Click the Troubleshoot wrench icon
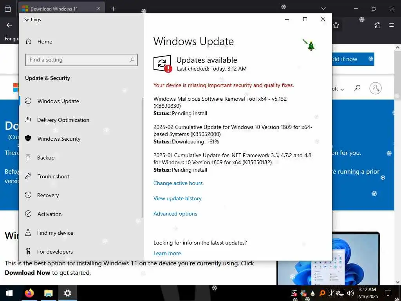The image size is (401, 301). pyautogui.click(x=28, y=176)
